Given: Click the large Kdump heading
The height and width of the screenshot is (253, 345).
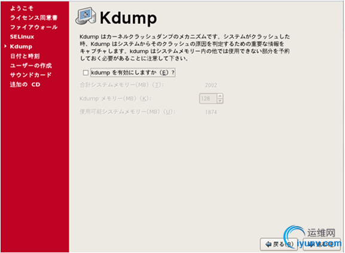Looking at the screenshot, I should click(129, 18).
